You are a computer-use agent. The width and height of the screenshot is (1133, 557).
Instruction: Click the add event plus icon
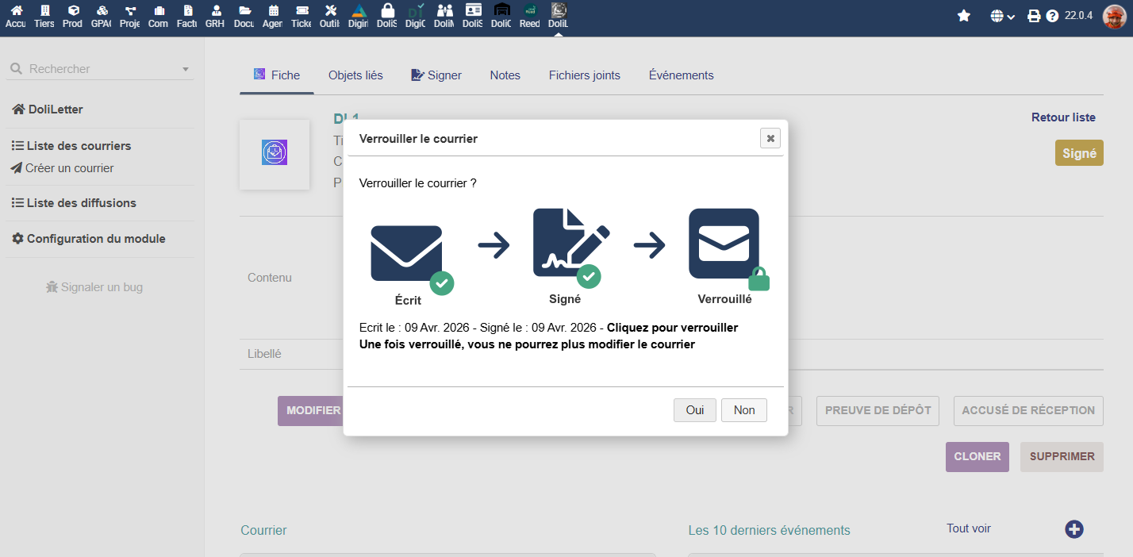point(1074,529)
